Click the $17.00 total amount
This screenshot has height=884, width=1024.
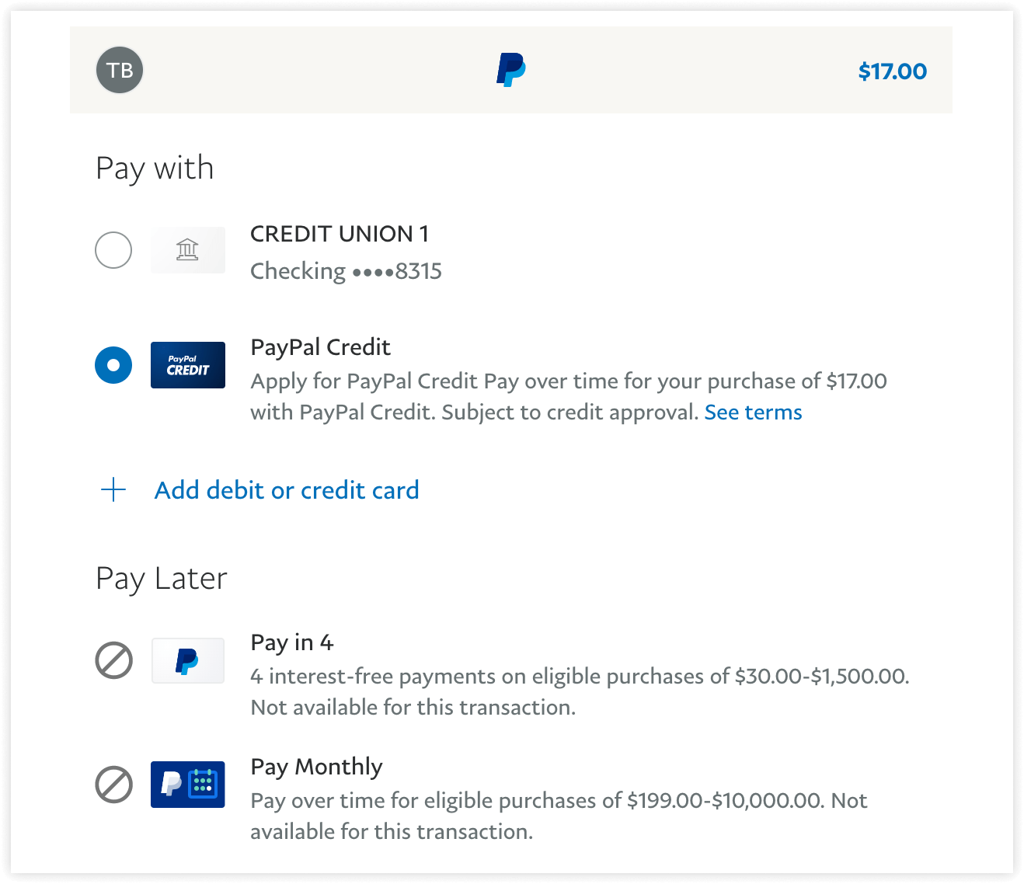tap(892, 71)
